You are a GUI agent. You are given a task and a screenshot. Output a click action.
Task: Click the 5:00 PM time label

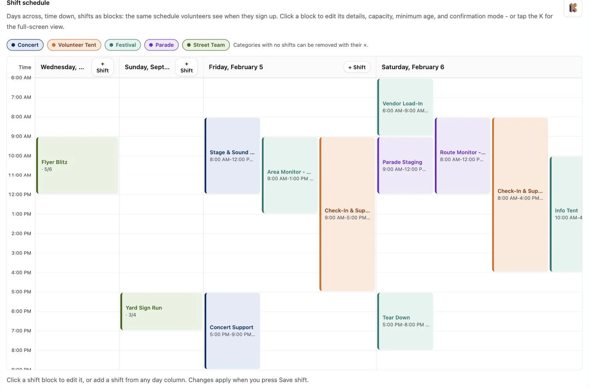coord(21,292)
